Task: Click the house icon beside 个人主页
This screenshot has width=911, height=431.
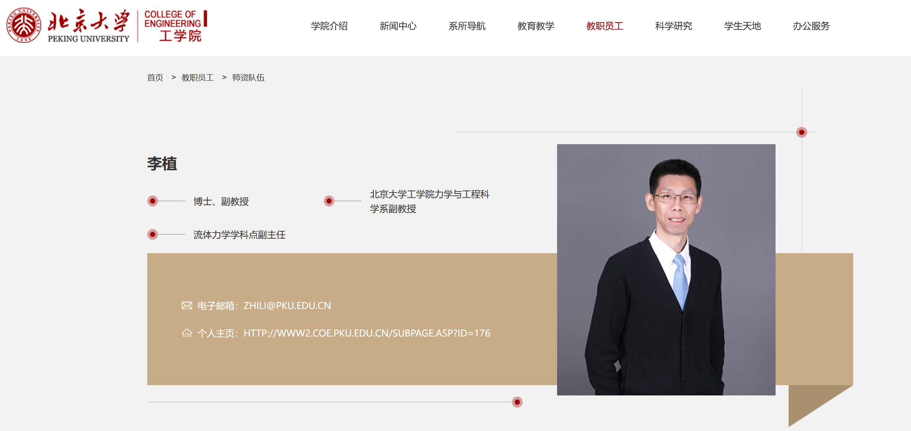Action: (187, 333)
